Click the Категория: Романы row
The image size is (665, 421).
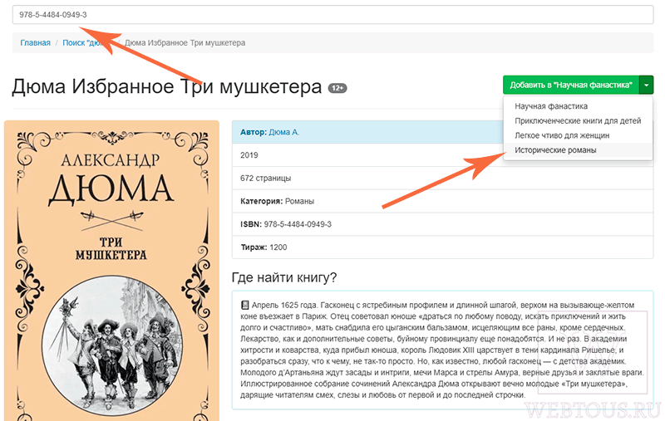[x=442, y=201]
